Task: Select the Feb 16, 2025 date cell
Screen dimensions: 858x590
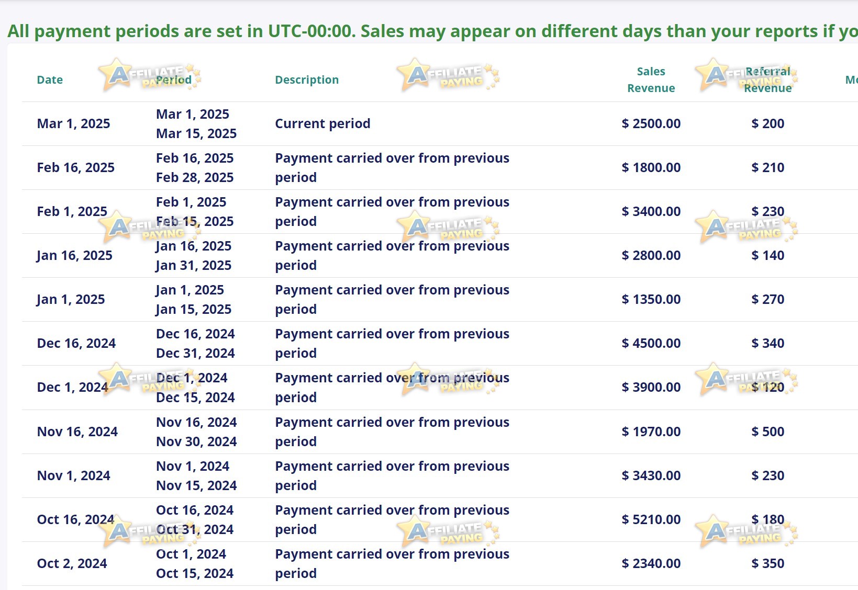Action: tap(76, 168)
